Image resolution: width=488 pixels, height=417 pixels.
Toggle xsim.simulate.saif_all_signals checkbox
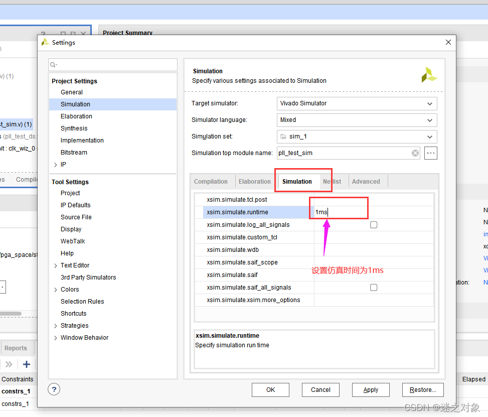click(374, 288)
